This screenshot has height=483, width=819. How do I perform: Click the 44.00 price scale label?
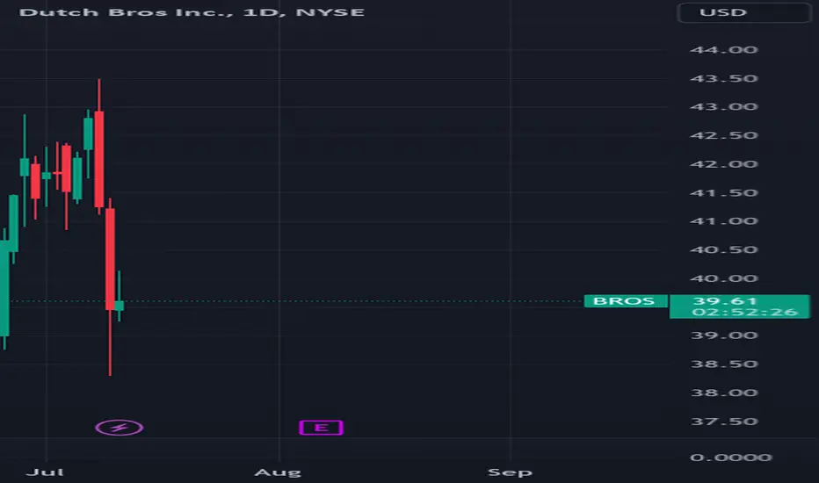point(723,49)
